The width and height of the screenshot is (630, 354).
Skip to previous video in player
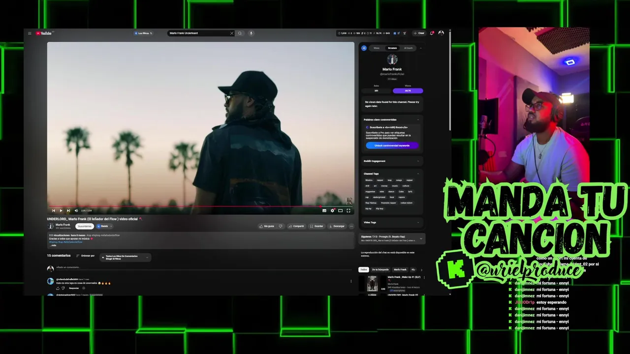tap(54, 210)
